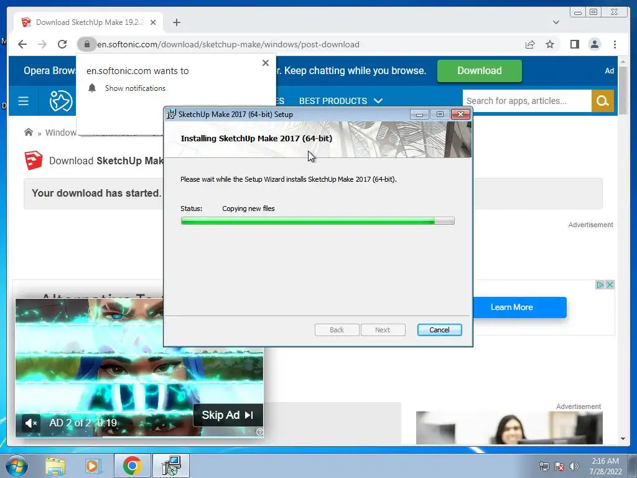Expand BEST PRODUCTS menu

tap(340, 101)
